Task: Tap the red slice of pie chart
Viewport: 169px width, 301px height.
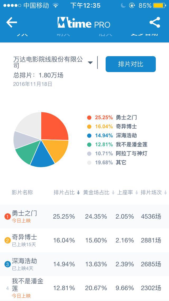Action: 54,126
